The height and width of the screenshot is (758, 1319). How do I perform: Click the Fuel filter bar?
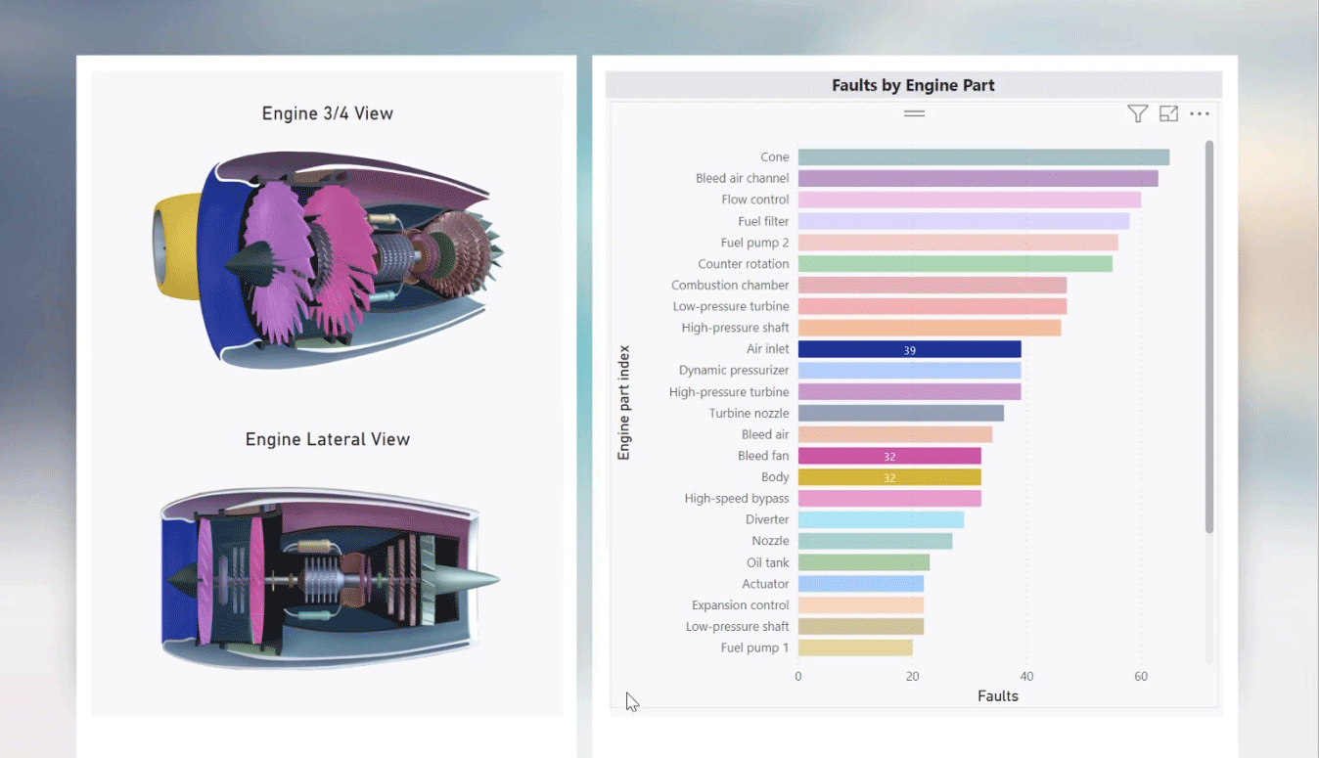[x=963, y=221]
